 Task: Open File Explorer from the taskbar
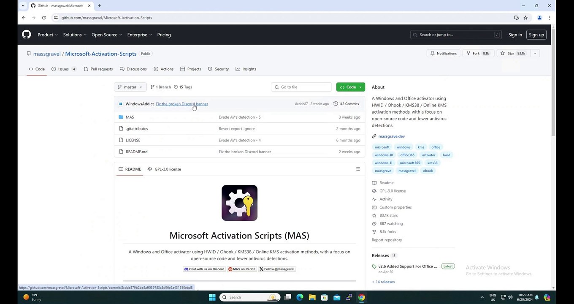point(312,297)
